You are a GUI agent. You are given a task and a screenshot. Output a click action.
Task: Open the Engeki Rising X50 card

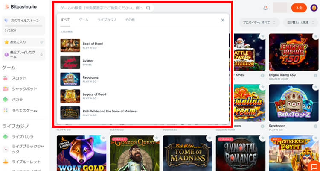click(x=294, y=52)
